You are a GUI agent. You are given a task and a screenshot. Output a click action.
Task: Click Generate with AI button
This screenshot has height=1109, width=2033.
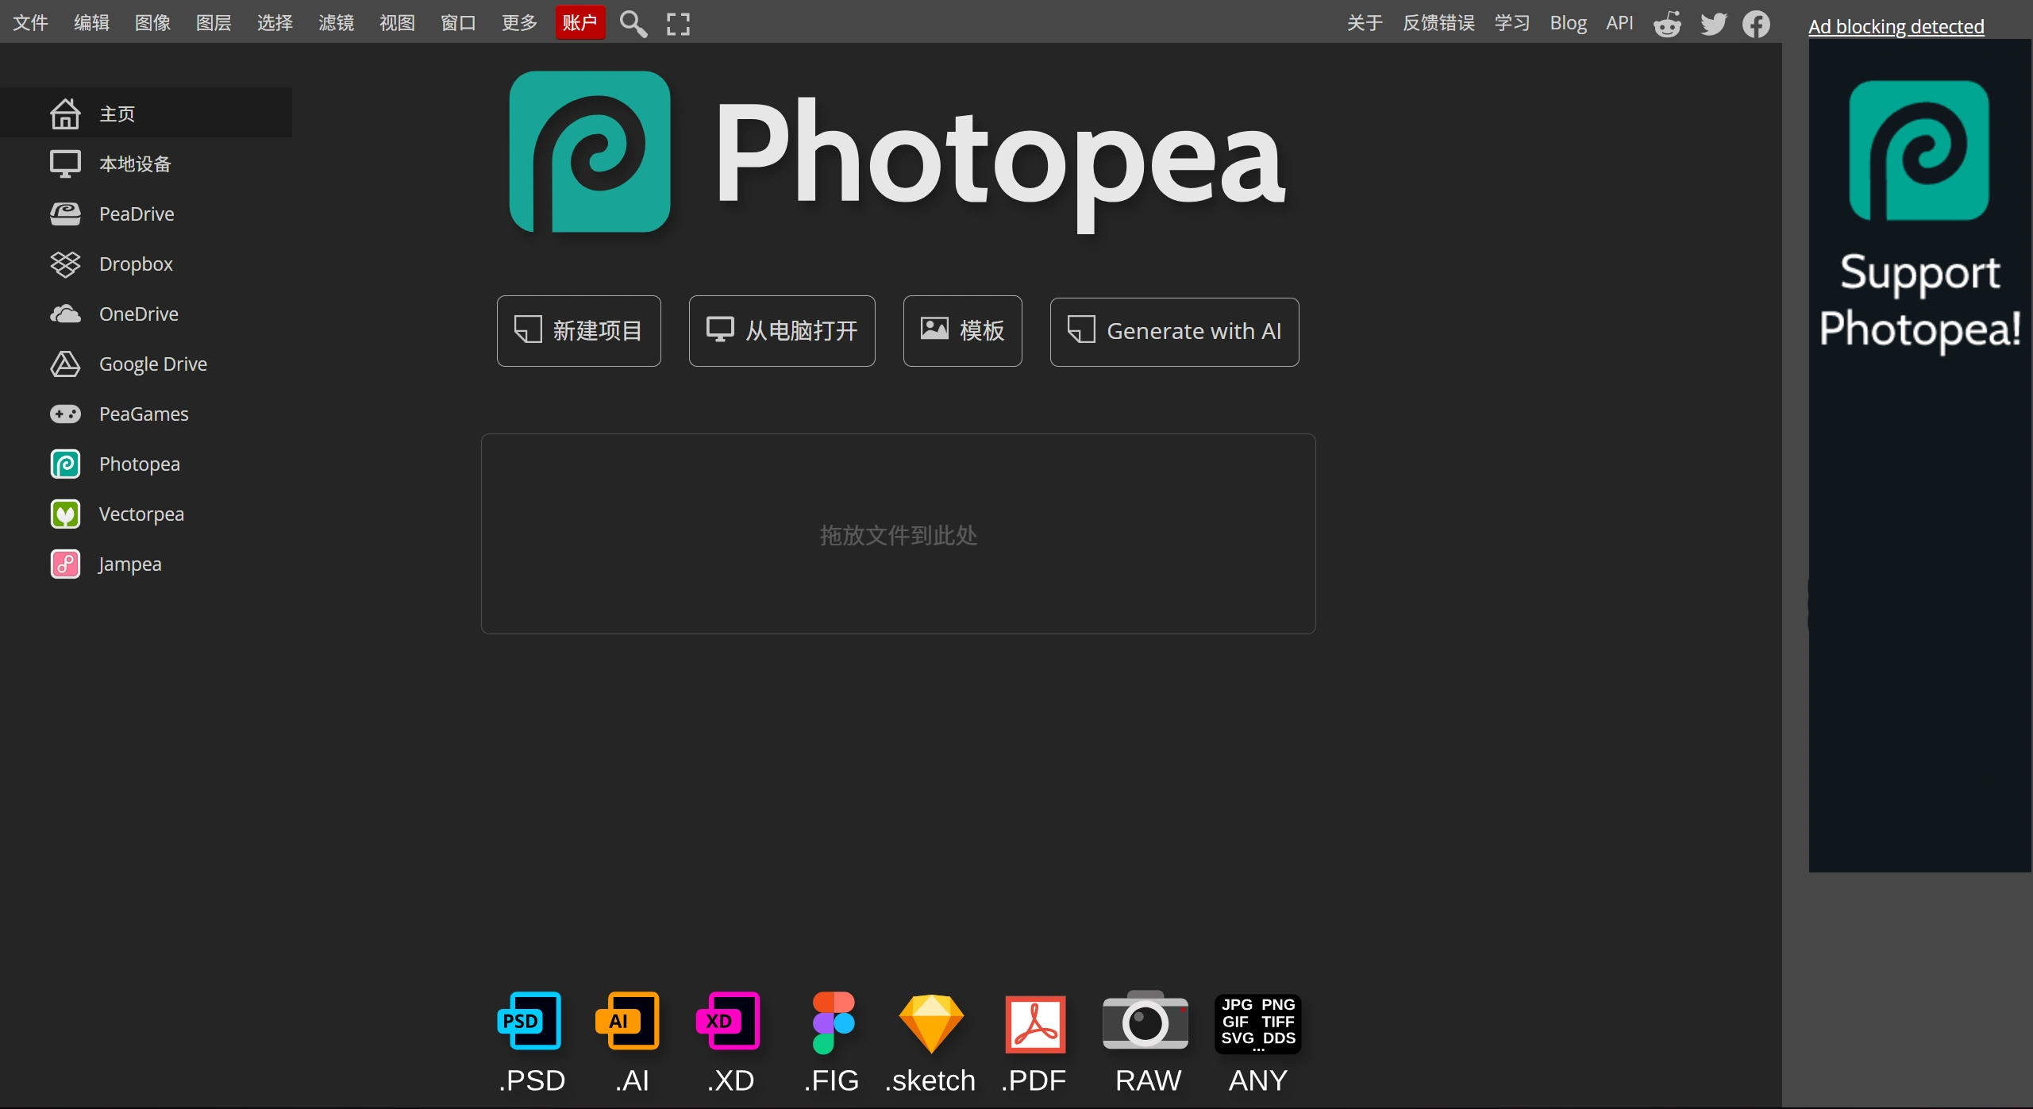(1174, 332)
